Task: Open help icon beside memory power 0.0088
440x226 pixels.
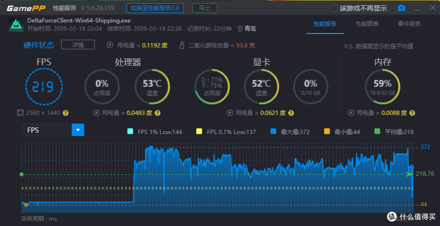Action: (412, 113)
